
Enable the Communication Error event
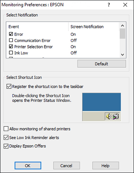tap(11, 40)
